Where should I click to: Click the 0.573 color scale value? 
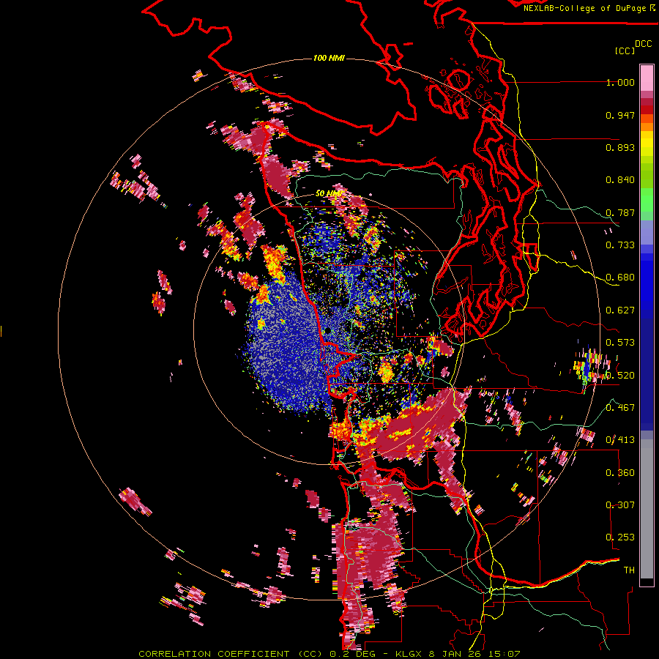(x=620, y=343)
